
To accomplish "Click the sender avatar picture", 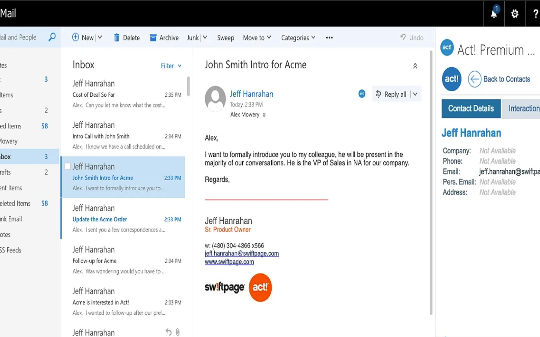I will tap(215, 98).
